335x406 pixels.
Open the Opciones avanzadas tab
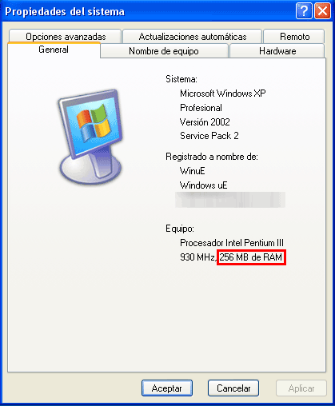(66, 37)
